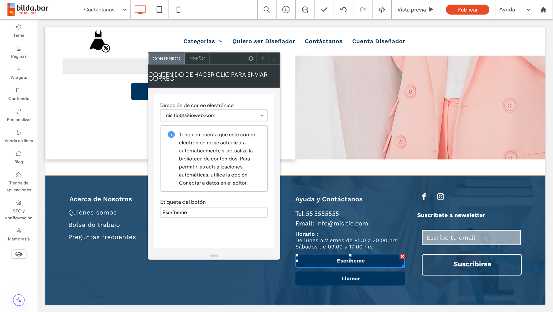The image size is (553, 312).
Task: Open Quiénes somos footer link
Action: (92, 212)
